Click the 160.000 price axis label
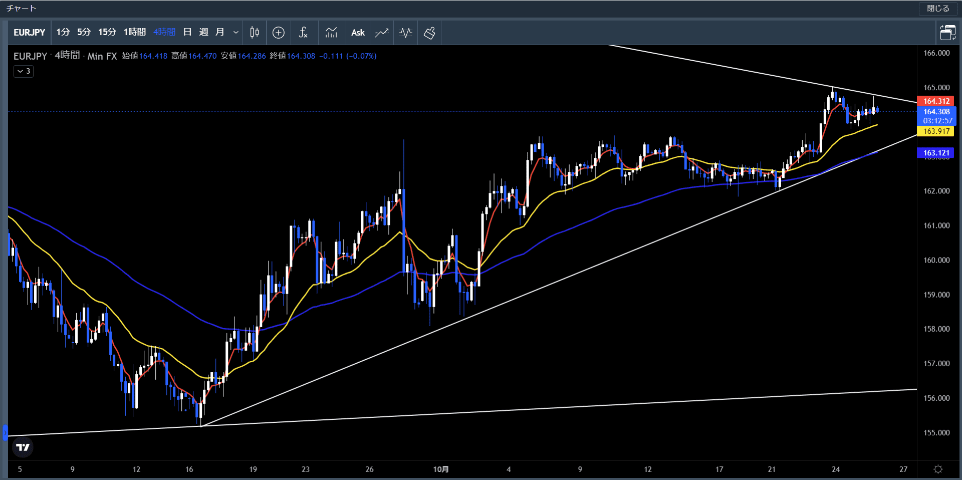The height and width of the screenshot is (480, 962). coord(936,260)
